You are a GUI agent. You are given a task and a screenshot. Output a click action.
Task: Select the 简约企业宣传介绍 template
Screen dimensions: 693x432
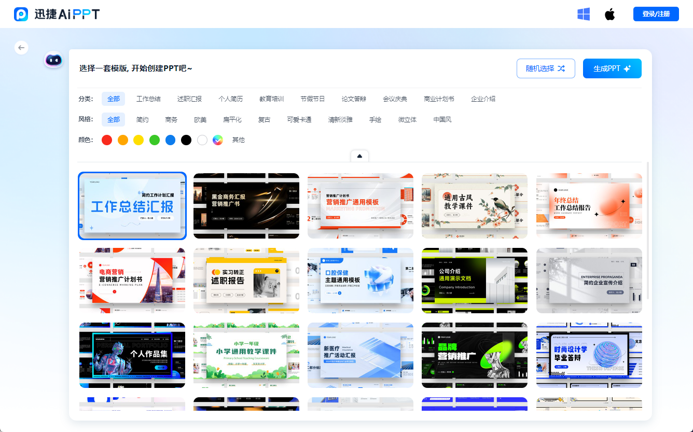coord(589,281)
